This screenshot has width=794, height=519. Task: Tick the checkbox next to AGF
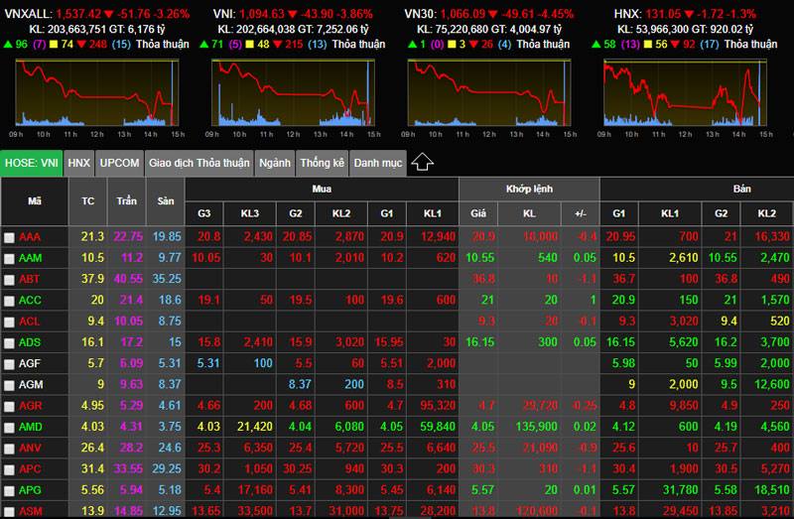[9, 364]
